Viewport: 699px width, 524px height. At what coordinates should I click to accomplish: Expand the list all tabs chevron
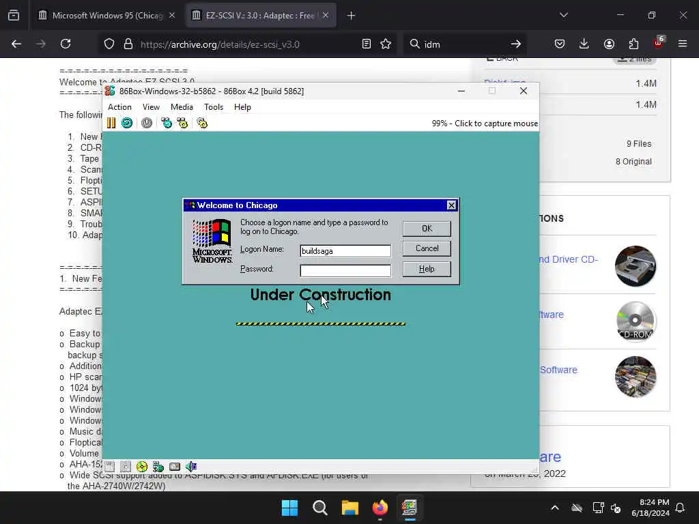point(563,15)
